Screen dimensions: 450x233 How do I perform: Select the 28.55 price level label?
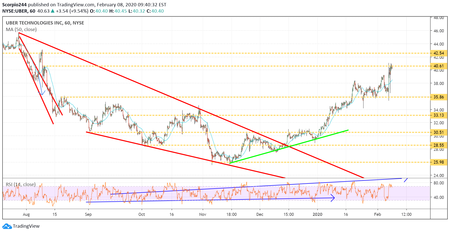tap(439, 145)
